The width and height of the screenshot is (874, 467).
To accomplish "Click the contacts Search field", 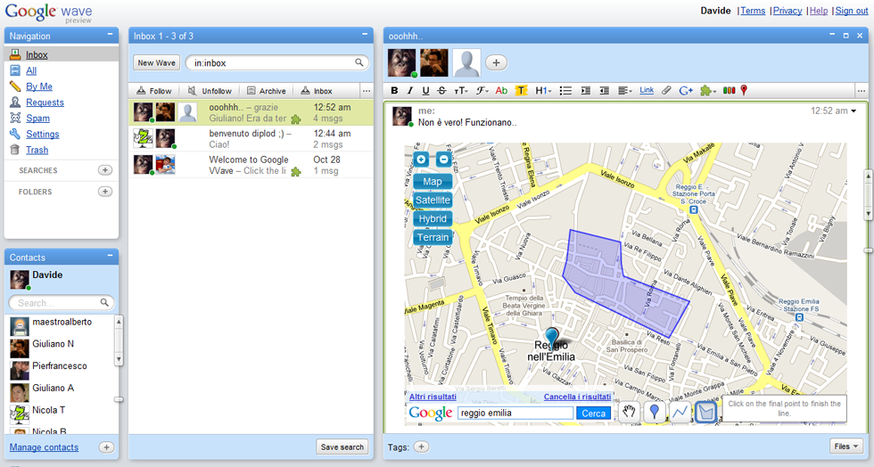I will 62,303.
